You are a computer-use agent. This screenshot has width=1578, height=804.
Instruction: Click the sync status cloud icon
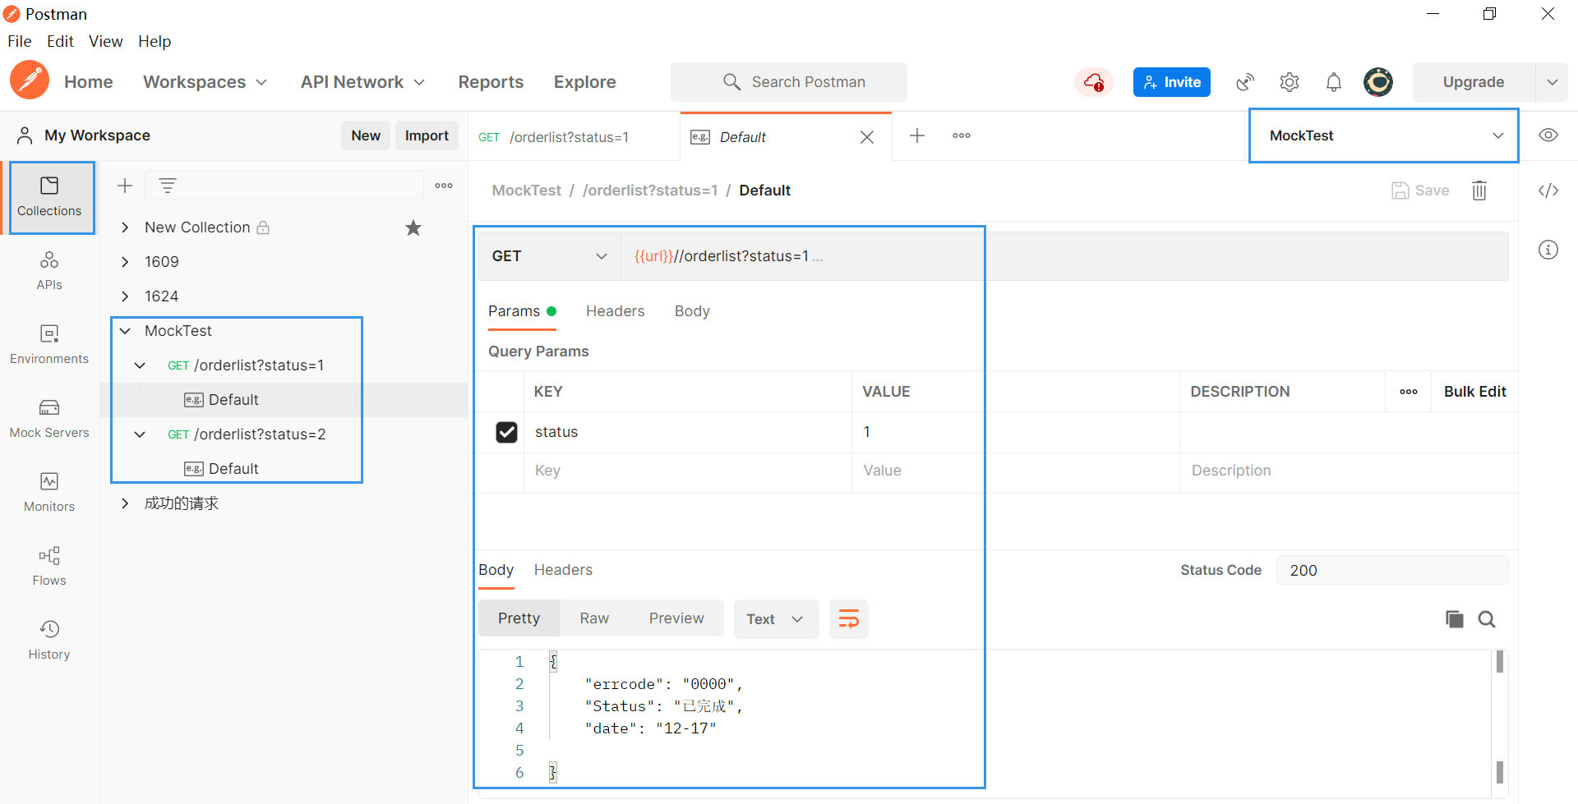[1094, 82]
